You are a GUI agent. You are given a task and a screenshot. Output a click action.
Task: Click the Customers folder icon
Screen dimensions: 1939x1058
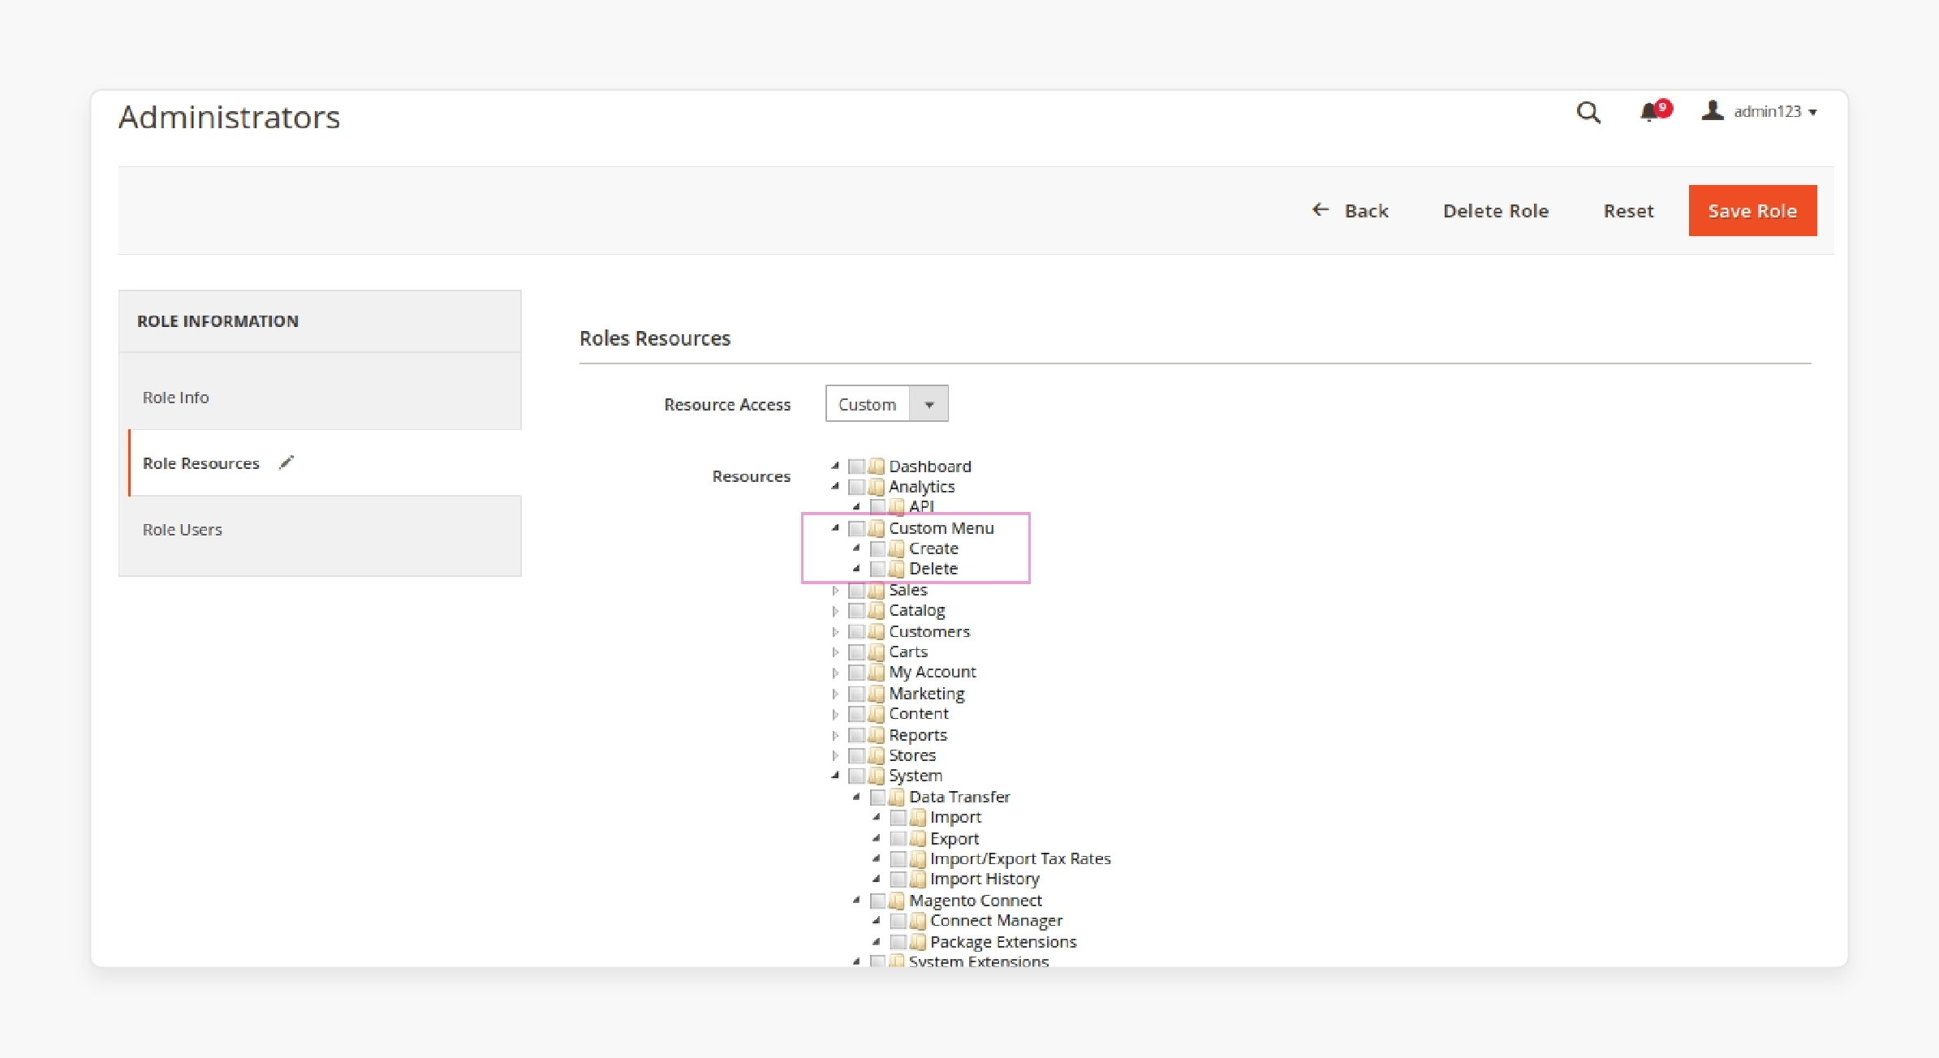pos(876,631)
